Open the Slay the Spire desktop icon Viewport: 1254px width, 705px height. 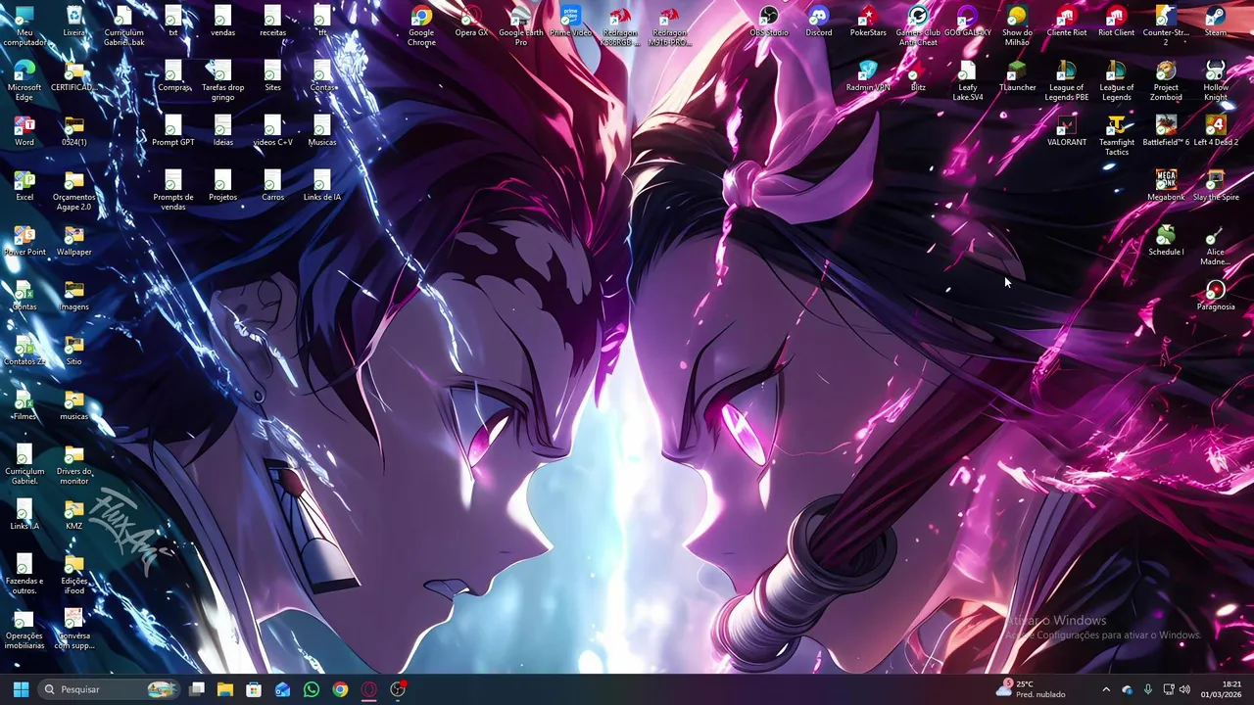pos(1216,186)
